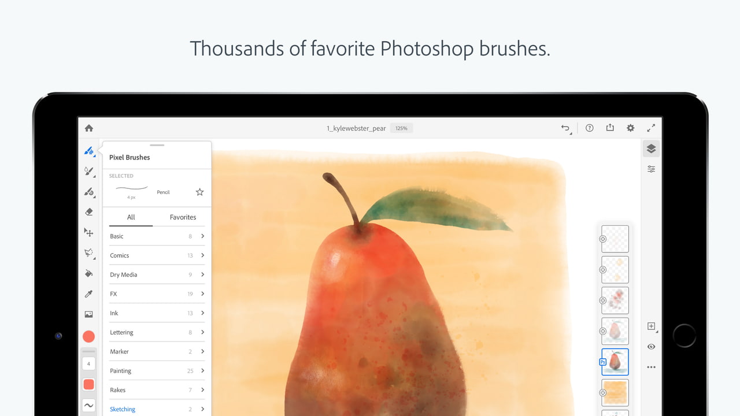
Task: Open the app Settings gear
Action: tap(631, 128)
